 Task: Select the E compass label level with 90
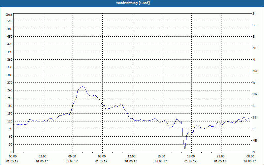[253, 129]
